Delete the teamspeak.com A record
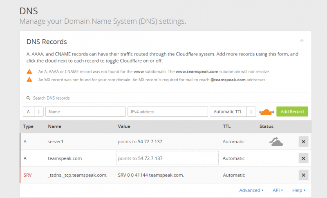 (x=303, y=158)
